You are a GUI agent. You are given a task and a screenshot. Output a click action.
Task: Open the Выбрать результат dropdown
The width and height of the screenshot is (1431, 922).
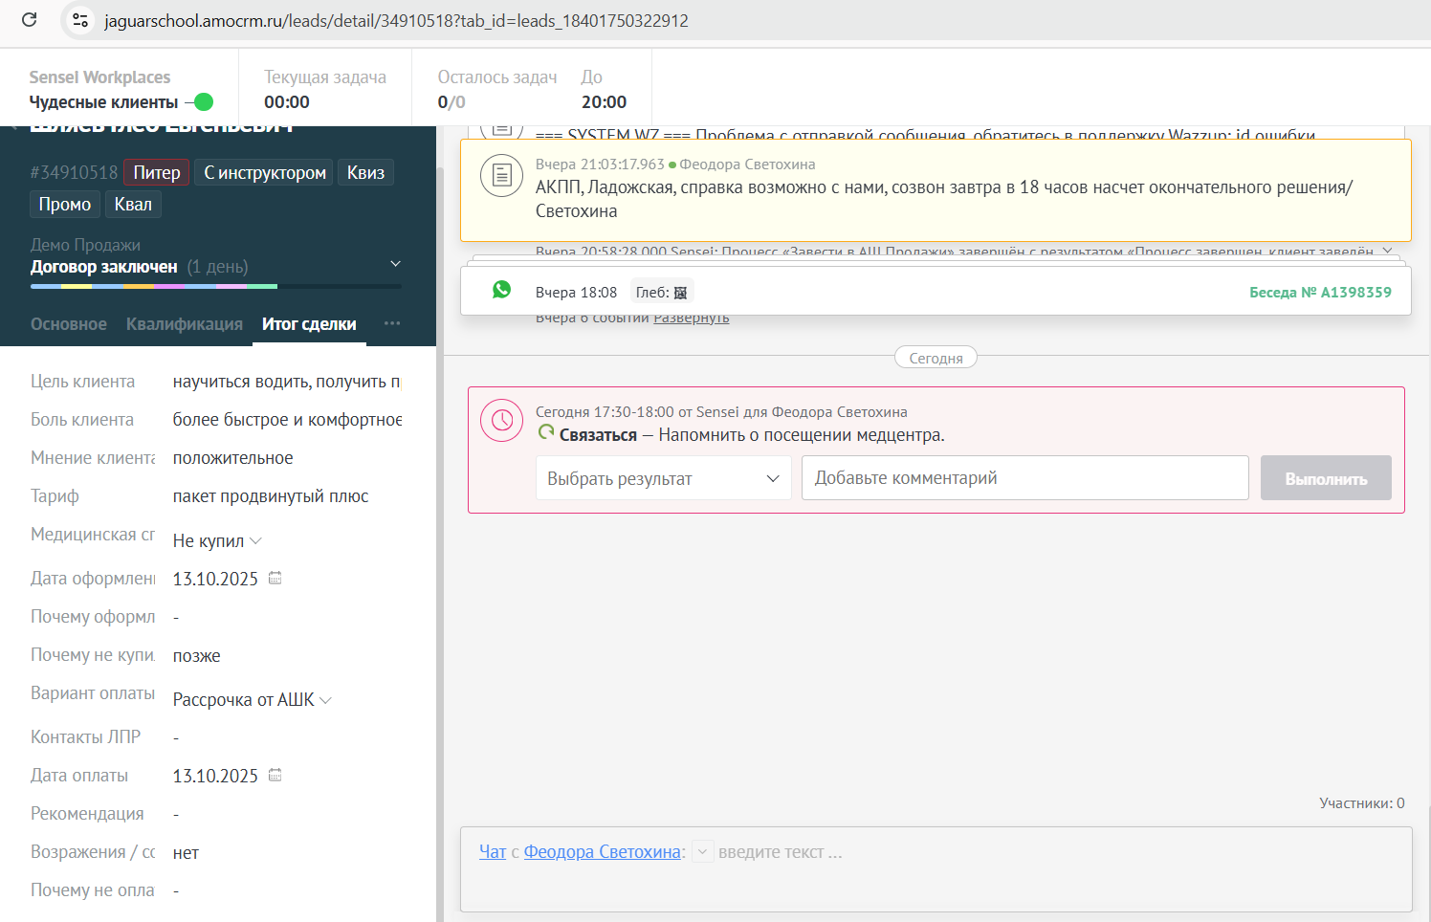tap(663, 478)
